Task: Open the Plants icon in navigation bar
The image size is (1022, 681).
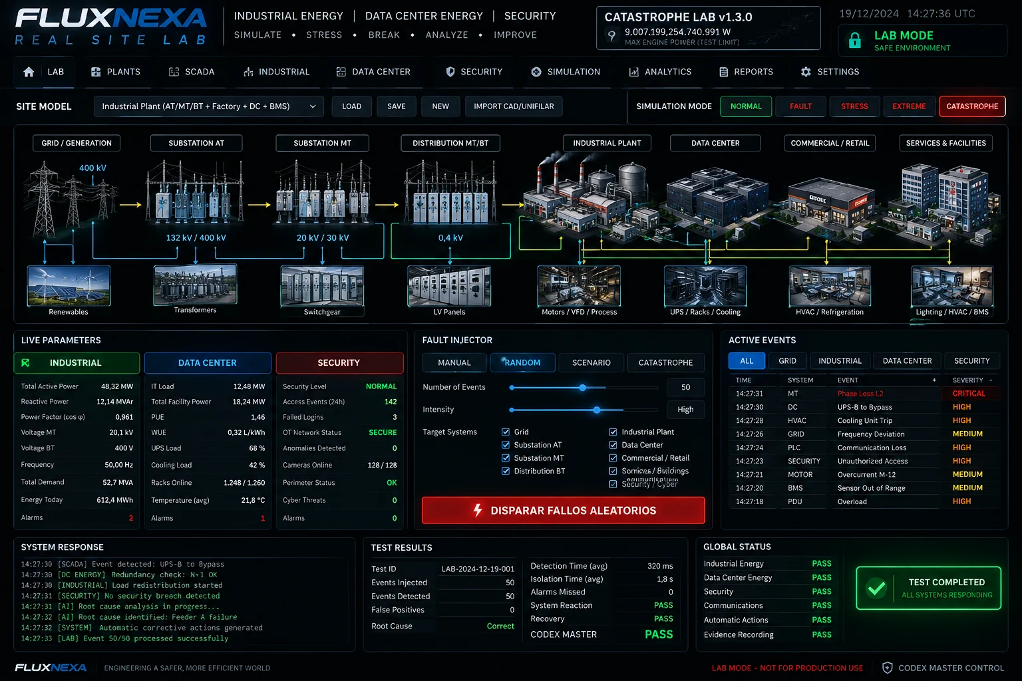Action: (x=96, y=72)
